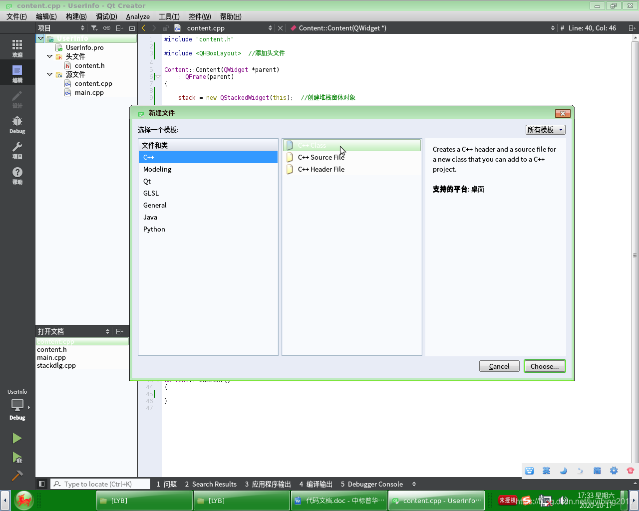Screen dimensions: 639x511
Task: Toggle the left sidebar visibility
Action: pyautogui.click(x=42, y=484)
